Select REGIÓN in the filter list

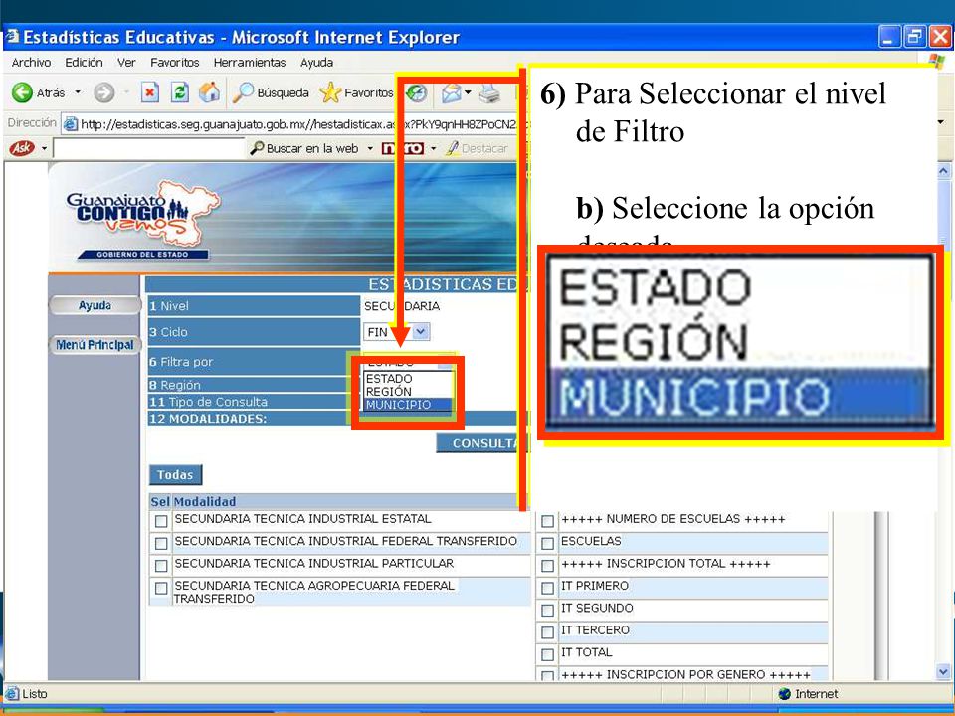(407, 392)
